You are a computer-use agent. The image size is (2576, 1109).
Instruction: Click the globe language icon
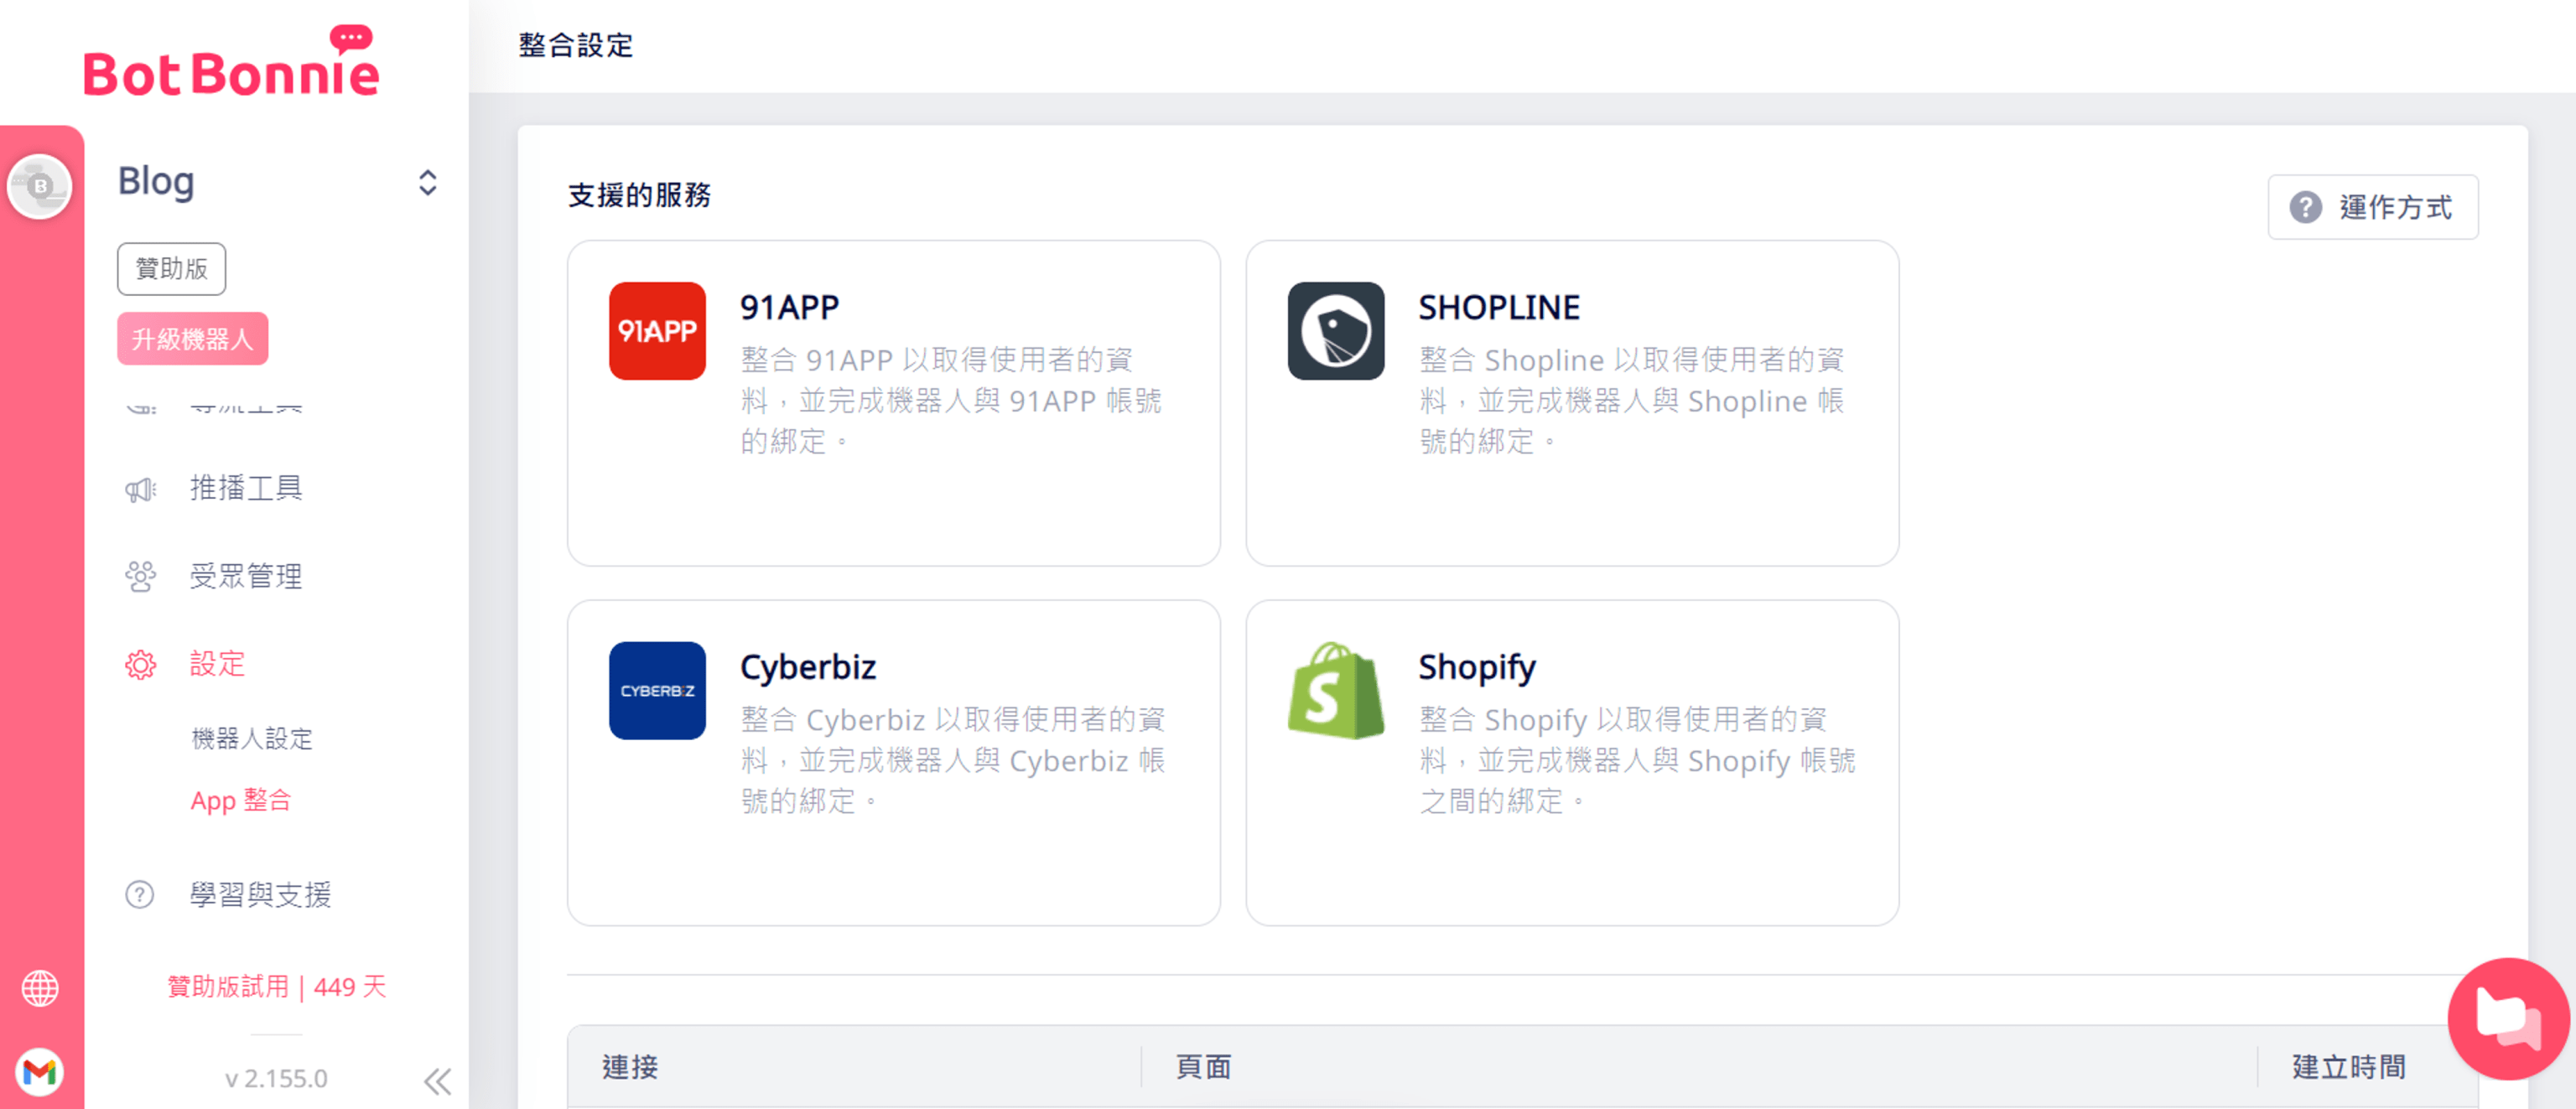click(x=40, y=988)
